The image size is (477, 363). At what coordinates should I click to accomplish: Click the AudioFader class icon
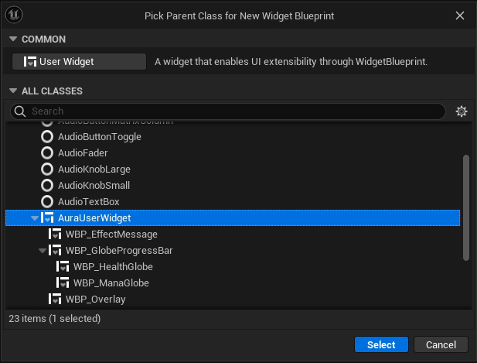point(47,152)
